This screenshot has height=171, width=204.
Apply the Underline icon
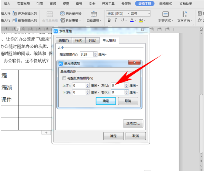coord(122,20)
